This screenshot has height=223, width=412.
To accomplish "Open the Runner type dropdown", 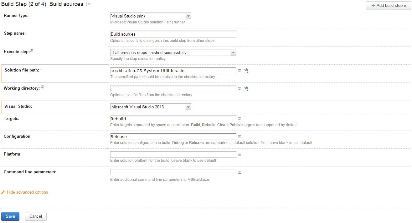I will tap(151, 16).
